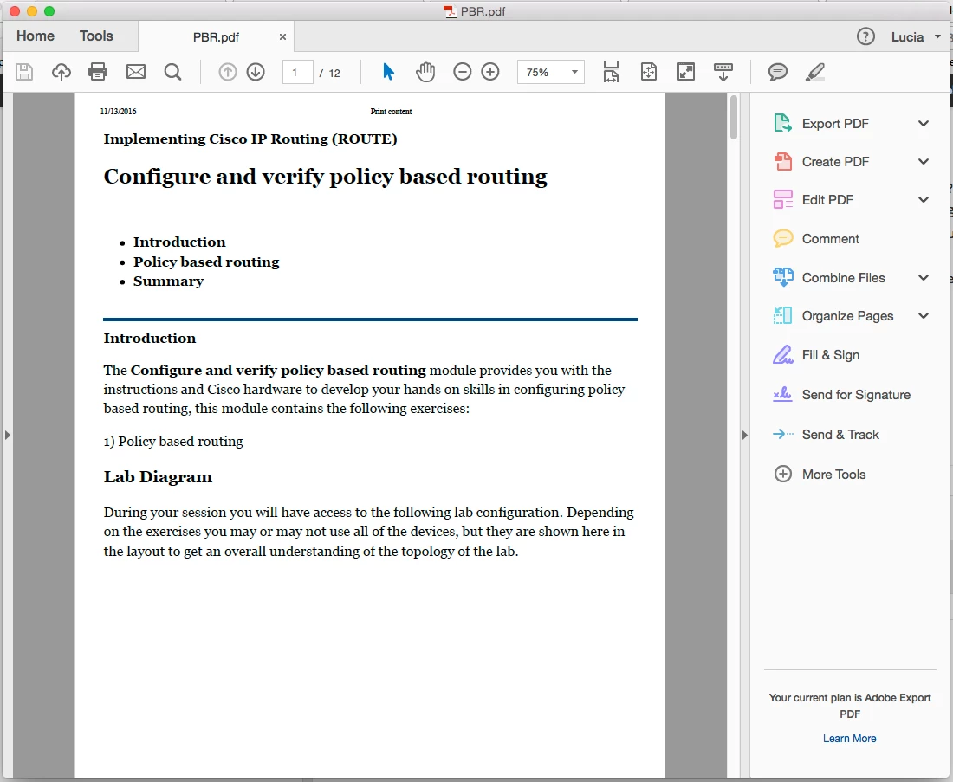Viewport: 953px width, 782px height.
Task: Zoom in with plus icon
Action: tap(490, 72)
